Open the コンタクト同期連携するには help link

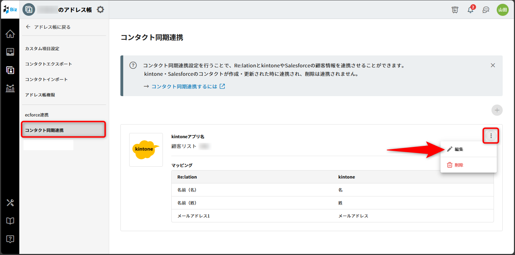click(184, 86)
